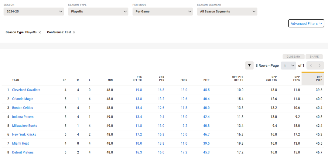Select Pacers MIN cell 49.0
This screenshot has height=158, width=328.
click(110, 117)
